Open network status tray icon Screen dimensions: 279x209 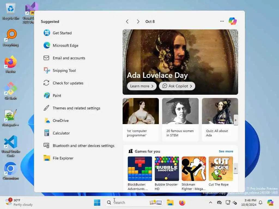point(228,202)
